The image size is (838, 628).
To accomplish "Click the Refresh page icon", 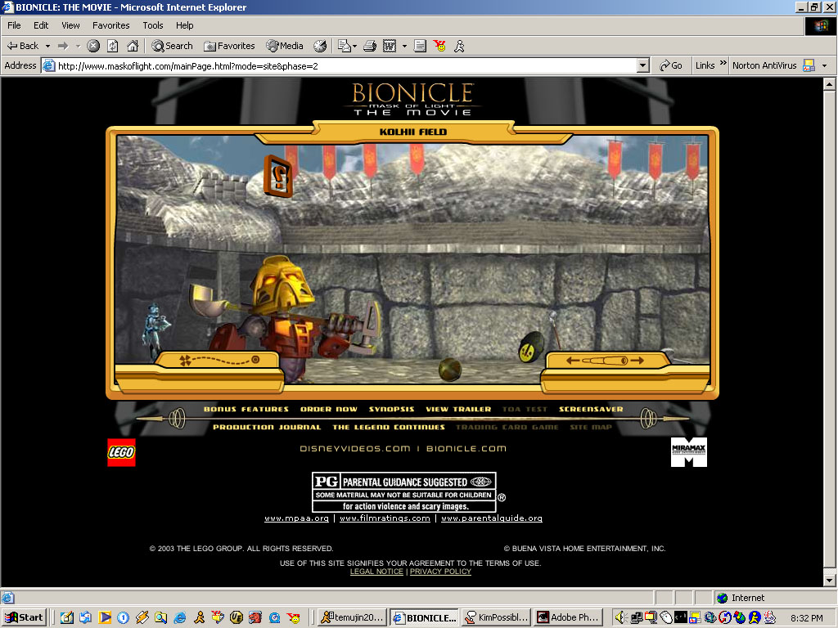I will [x=113, y=46].
